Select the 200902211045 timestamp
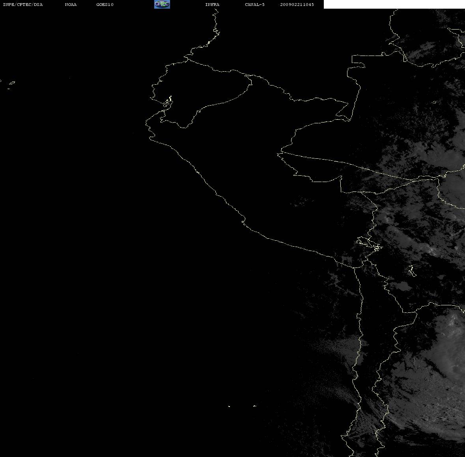 point(297,4)
